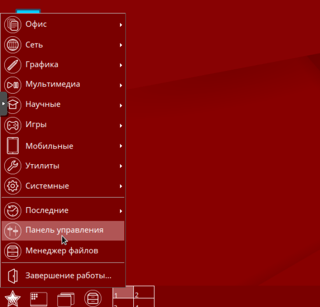The width and height of the screenshot is (320, 307).
Task: Click the globe icon next to Сеть
Action: click(13, 45)
